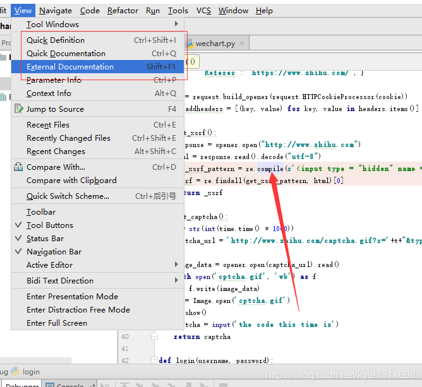422x387 pixels.
Task: Select External Documentation entry
Action: 98,66
